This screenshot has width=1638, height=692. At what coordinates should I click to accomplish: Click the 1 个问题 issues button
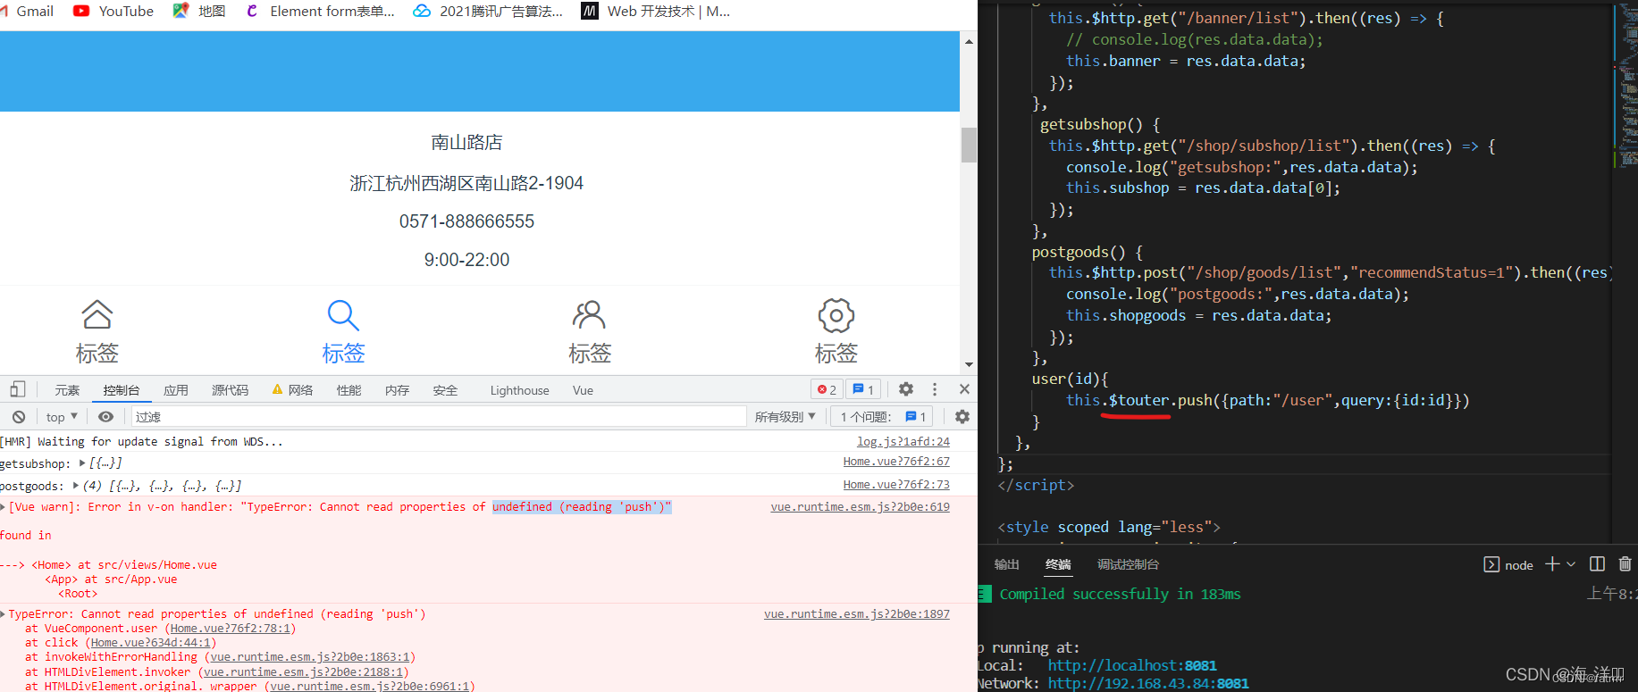click(x=882, y=417)
